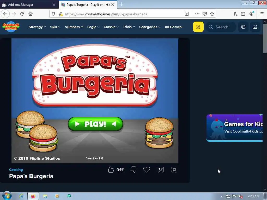Click the Papa's Burgeria title heading
The width and height of the screenshot is (267, 200).
tap(31, 176)
